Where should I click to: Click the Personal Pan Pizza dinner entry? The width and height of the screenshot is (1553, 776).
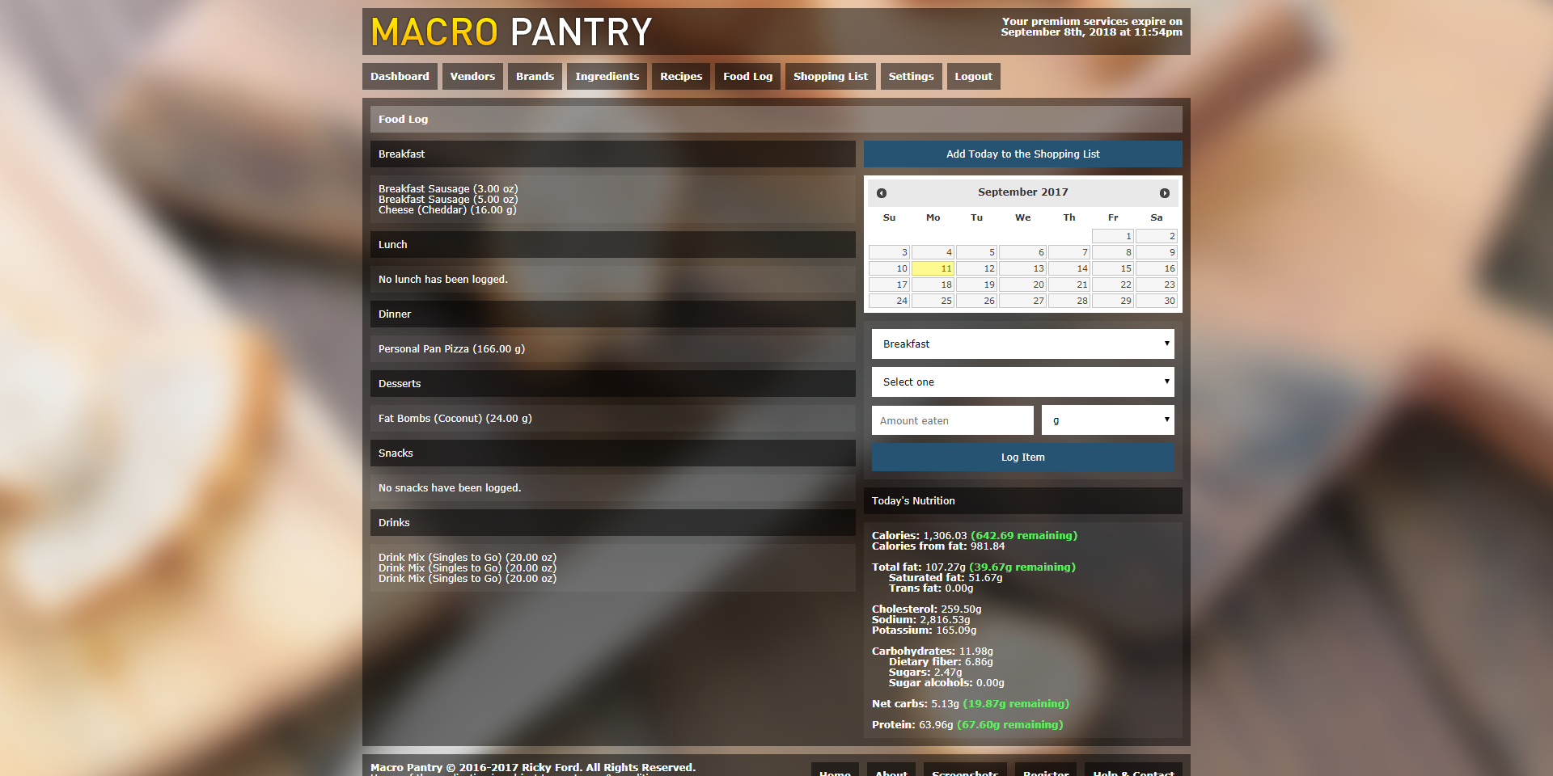[x=451, y=349]
